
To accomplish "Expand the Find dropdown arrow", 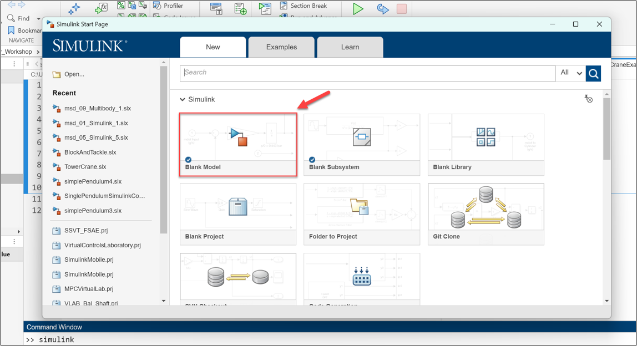I will pos(36,18).
